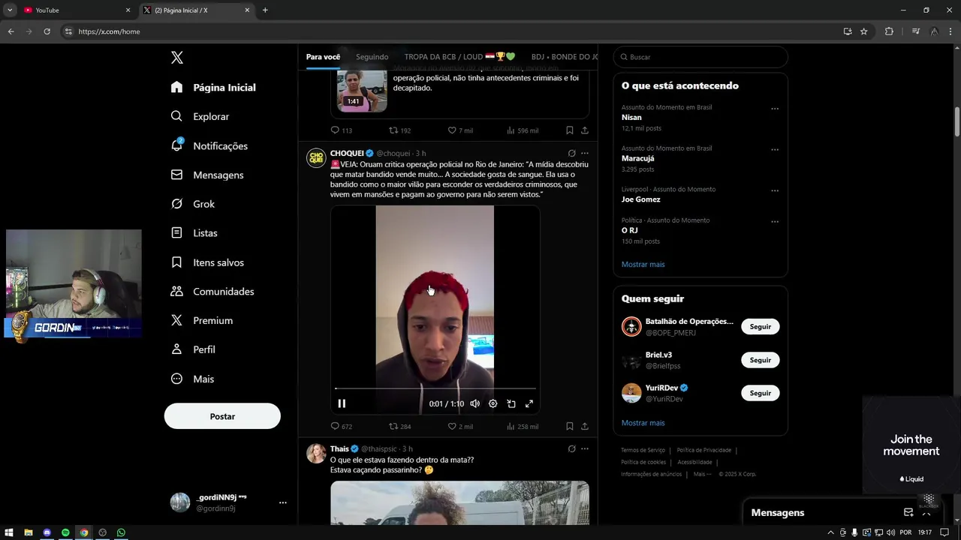Open more options on Thais post
The image size is (961, 540).
(585, 448)
